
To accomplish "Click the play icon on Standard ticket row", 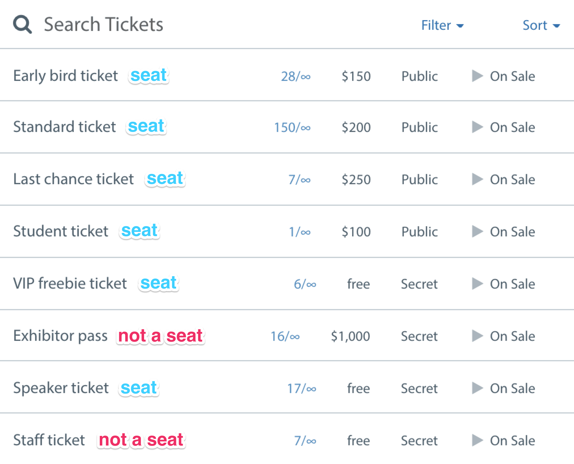I will pos(477,127).
